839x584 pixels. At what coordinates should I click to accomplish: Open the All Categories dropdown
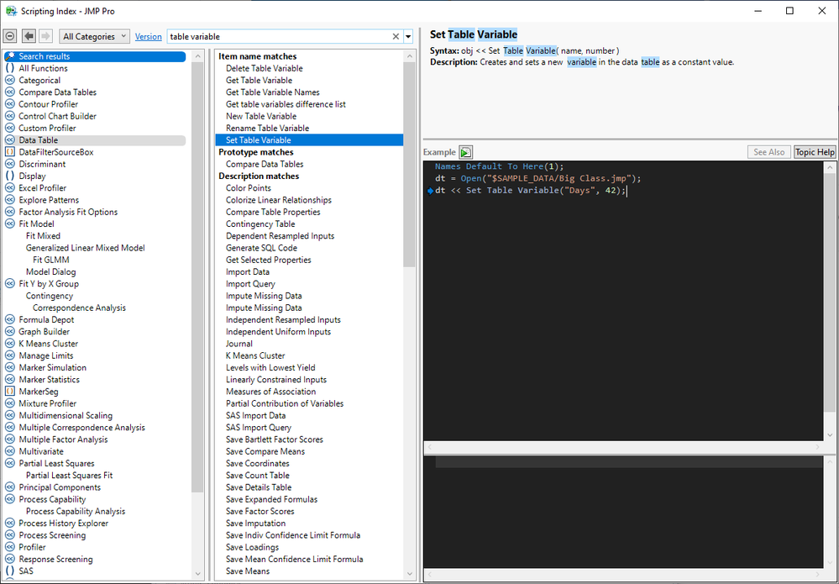(95, 36)
